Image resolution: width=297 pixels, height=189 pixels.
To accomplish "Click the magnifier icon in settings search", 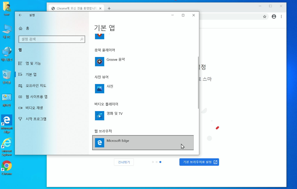I will click(x=82, y=39).
